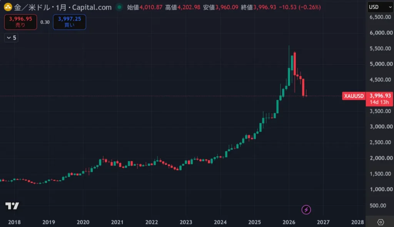The width and height of the screenshot is (394, 227).
Task: Click the 2024 time axis label
Action: [x=220, y=222]
